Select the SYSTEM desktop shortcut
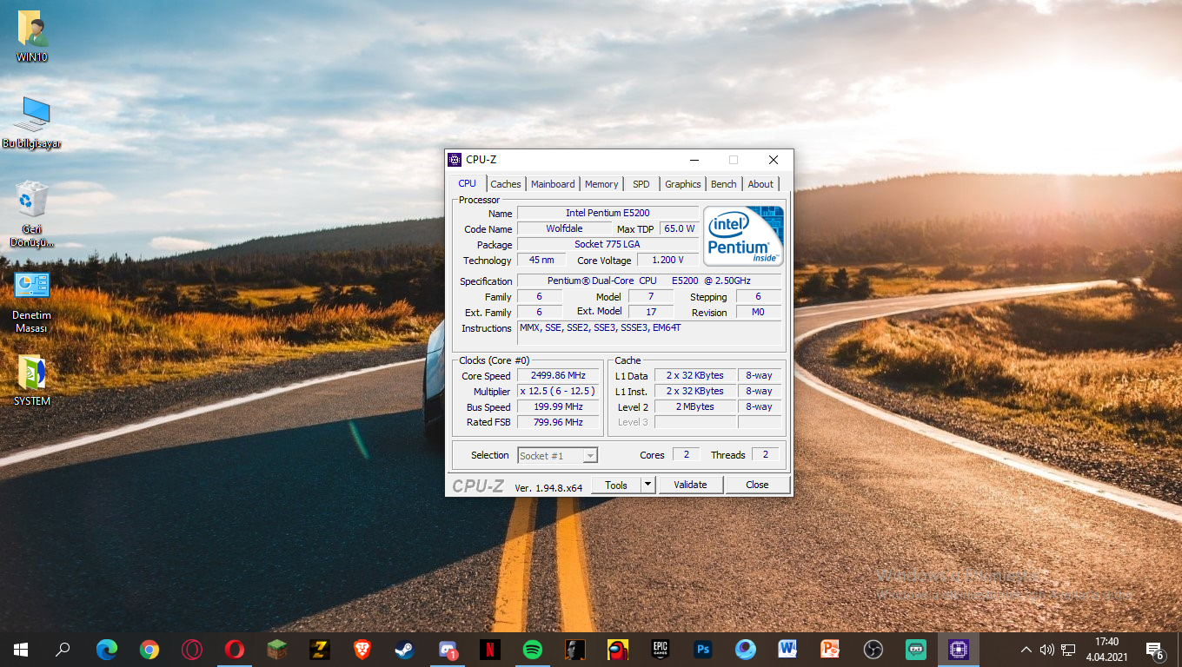Screen dimensions: 1182x667 [x=32, y=380]
